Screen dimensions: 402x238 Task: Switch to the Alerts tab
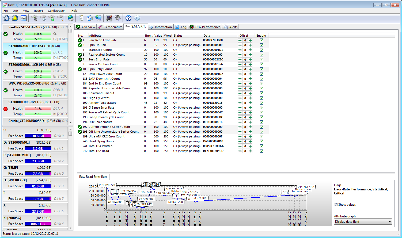tap(230, 27)
